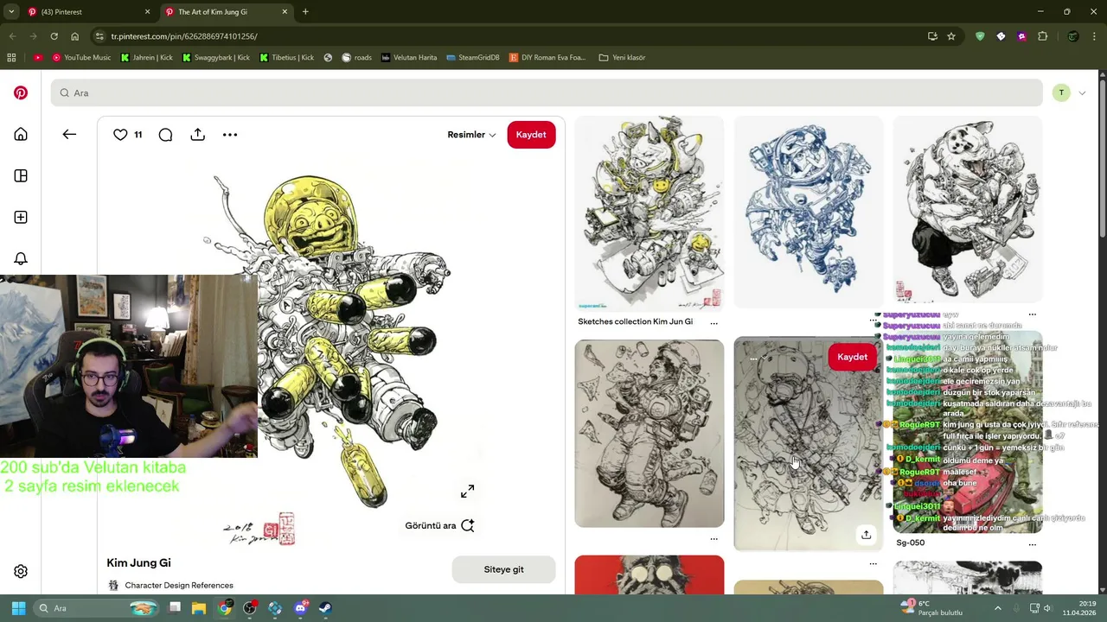
Task: View site information icon in address bar
Action: click(x=99, y=36)
